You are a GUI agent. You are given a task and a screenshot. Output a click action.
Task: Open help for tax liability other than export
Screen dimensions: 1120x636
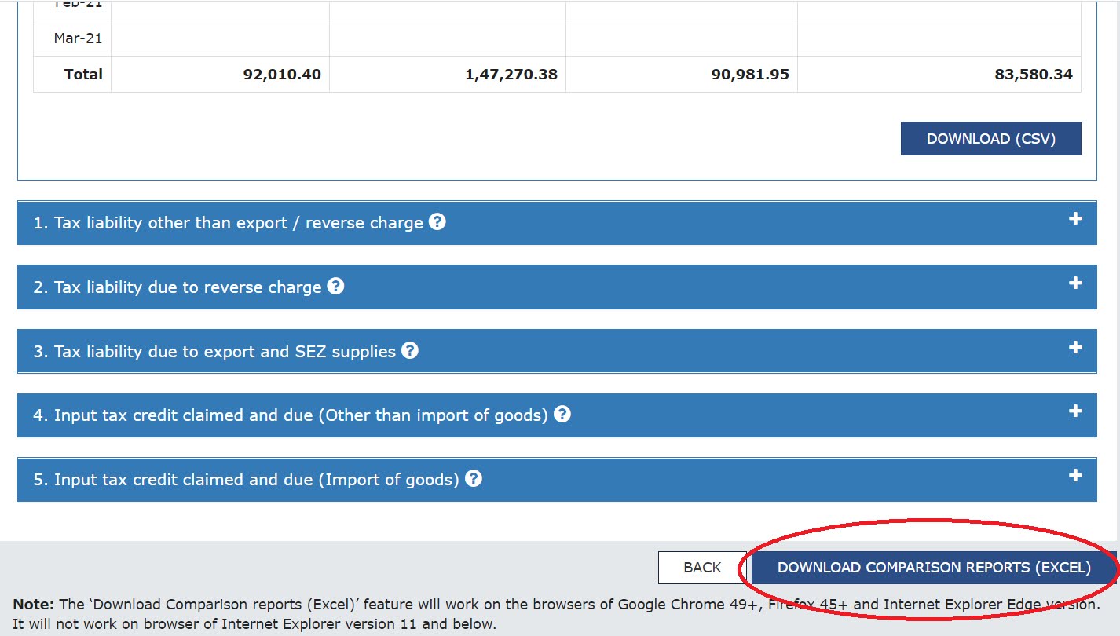point(438,222)
